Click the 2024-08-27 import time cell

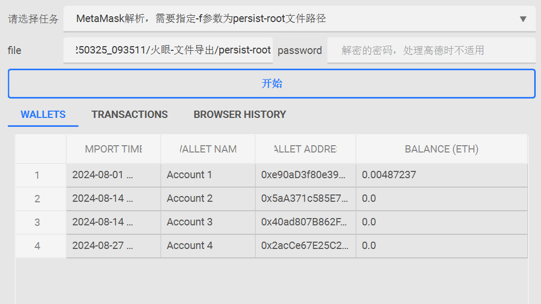coord(113,245)
